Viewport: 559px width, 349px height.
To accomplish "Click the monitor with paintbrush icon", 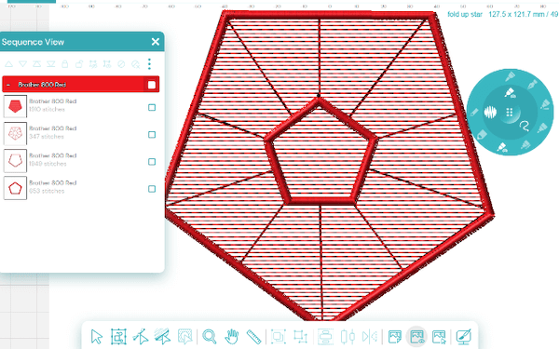I will pos(463,336).
